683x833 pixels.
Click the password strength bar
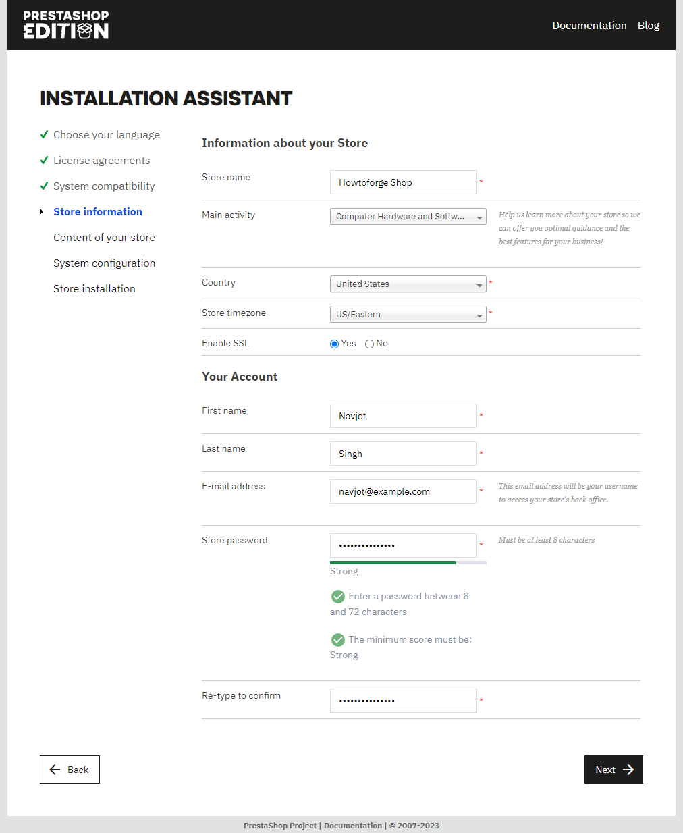(x=408, y=562)
